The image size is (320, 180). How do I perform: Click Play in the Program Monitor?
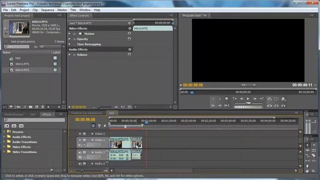248,99
